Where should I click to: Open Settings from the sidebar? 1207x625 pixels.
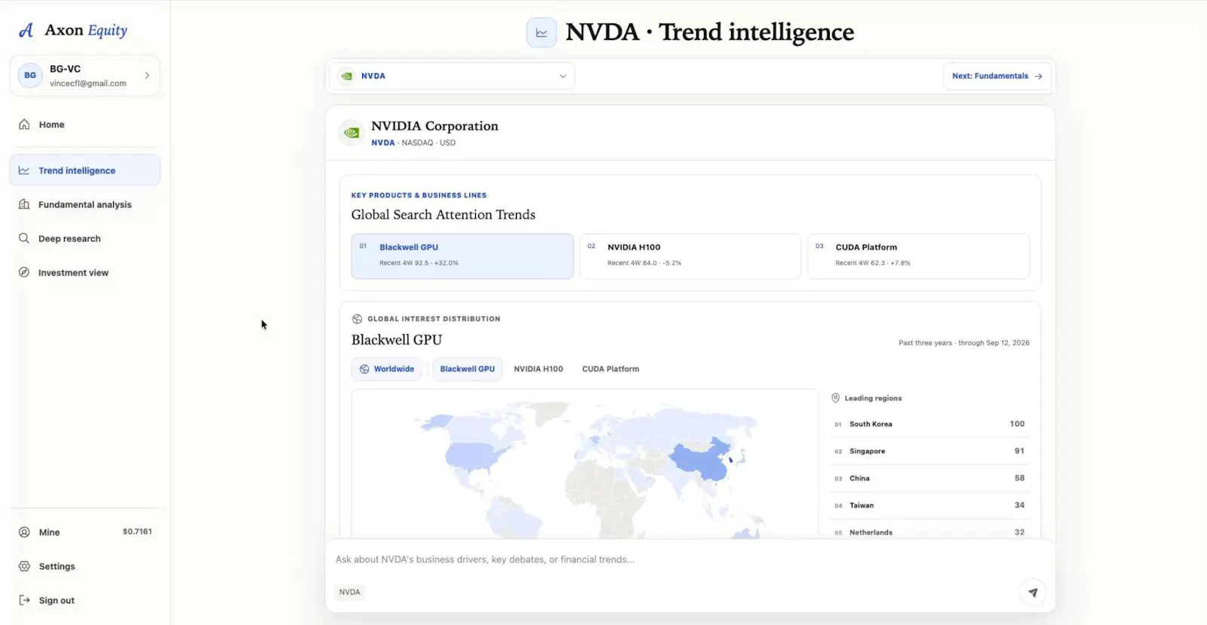84,566
